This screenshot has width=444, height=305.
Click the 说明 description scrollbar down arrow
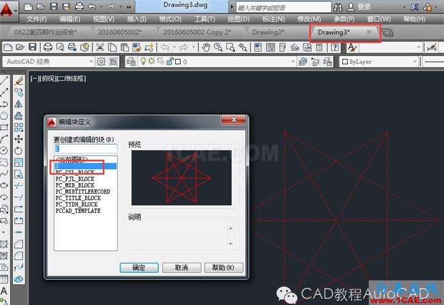pos(231,244)
